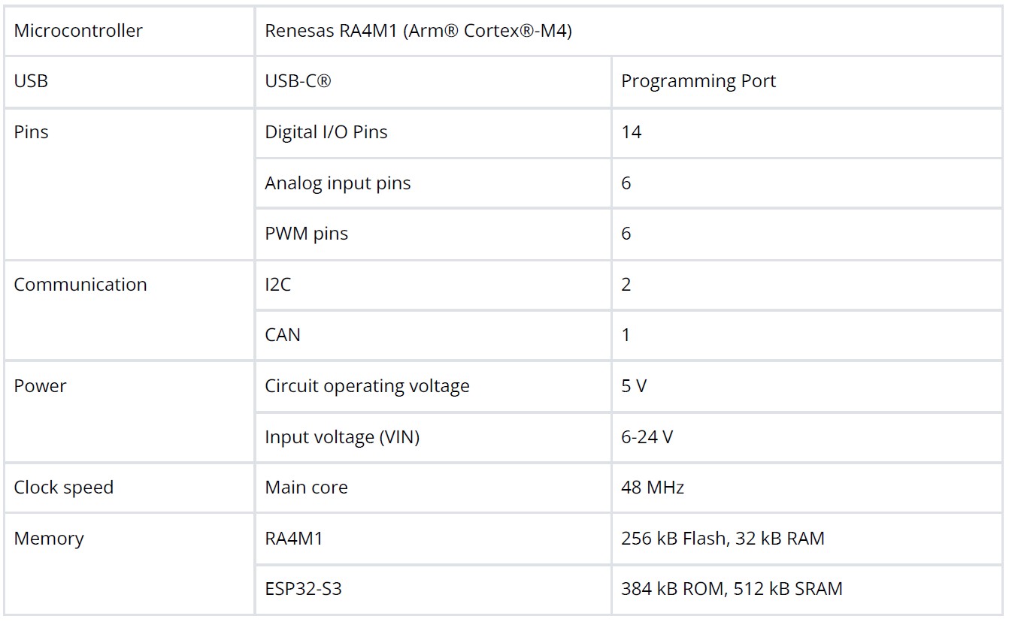Select the 256 kB Flash, 32 kB RAM cell

click(x=723, y=539)
